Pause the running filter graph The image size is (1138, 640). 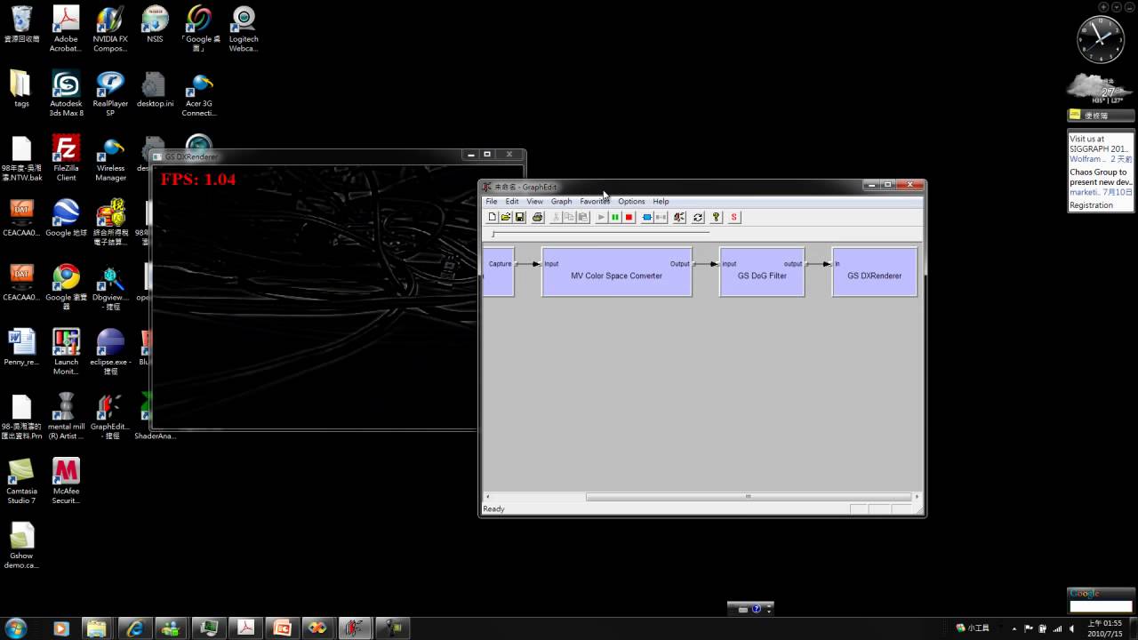[614, 217]
